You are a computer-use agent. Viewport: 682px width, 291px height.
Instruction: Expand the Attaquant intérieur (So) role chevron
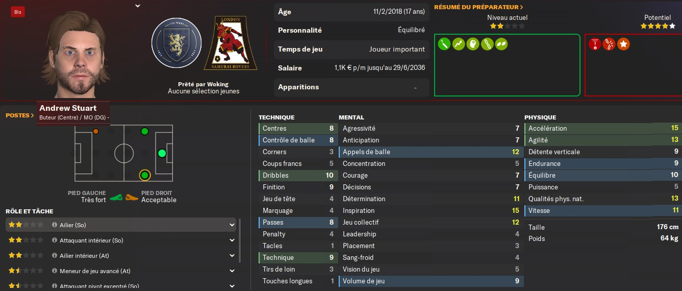(x=232, y=240)
